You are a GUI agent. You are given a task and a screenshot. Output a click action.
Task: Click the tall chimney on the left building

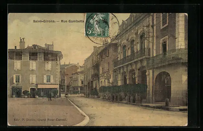(x=22, y=43)
